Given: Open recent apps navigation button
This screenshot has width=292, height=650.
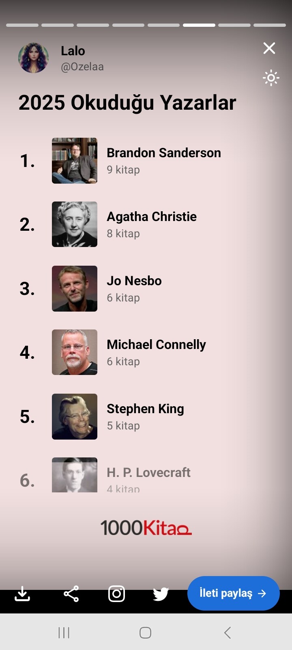Looking at the screenshot, I should (x=64, y=633).
